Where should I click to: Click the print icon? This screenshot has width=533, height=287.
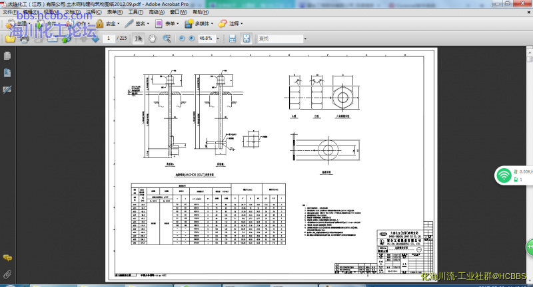coord(24,39)
